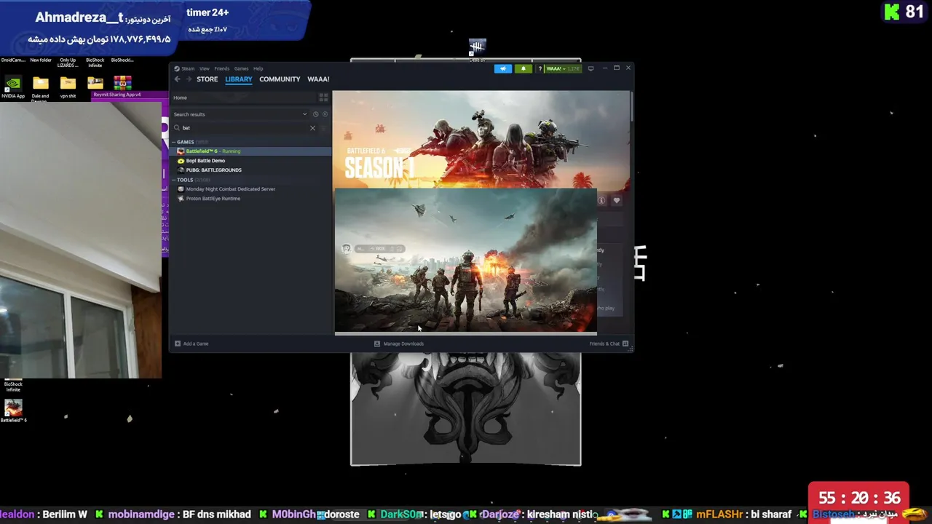Select Bopl Battle Demo in list
Screen dimensions: 932x524
click(x=205, y=161)
